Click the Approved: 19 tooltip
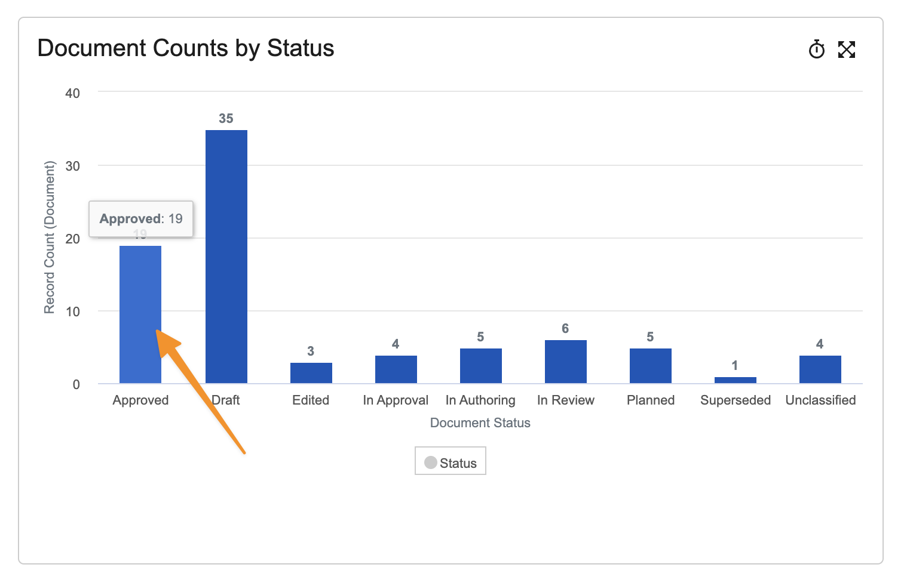This screenshot has width=907, height=580. coord(141,218)
